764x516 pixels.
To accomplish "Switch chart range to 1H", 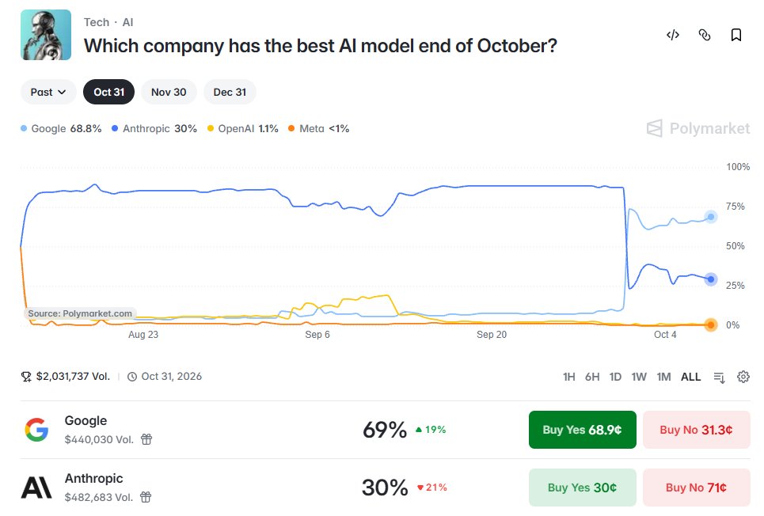I will (x=568, y=378).
